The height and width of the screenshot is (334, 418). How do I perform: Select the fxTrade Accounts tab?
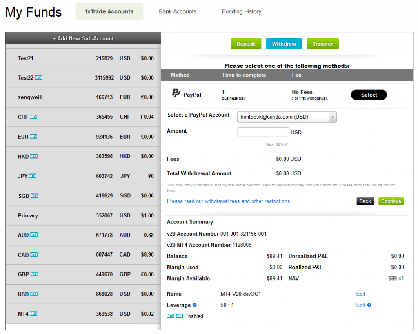(x=109, y=11)
